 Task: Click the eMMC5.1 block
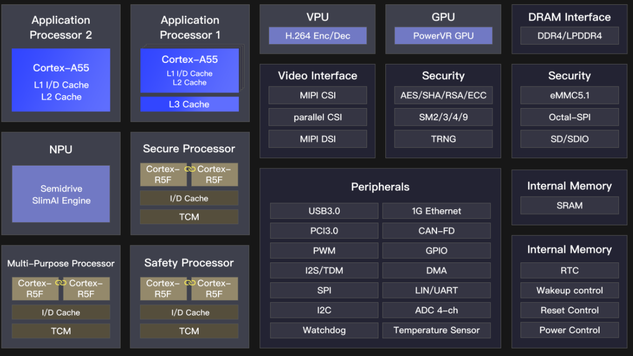pyautogui.click(x=569, y=96)
